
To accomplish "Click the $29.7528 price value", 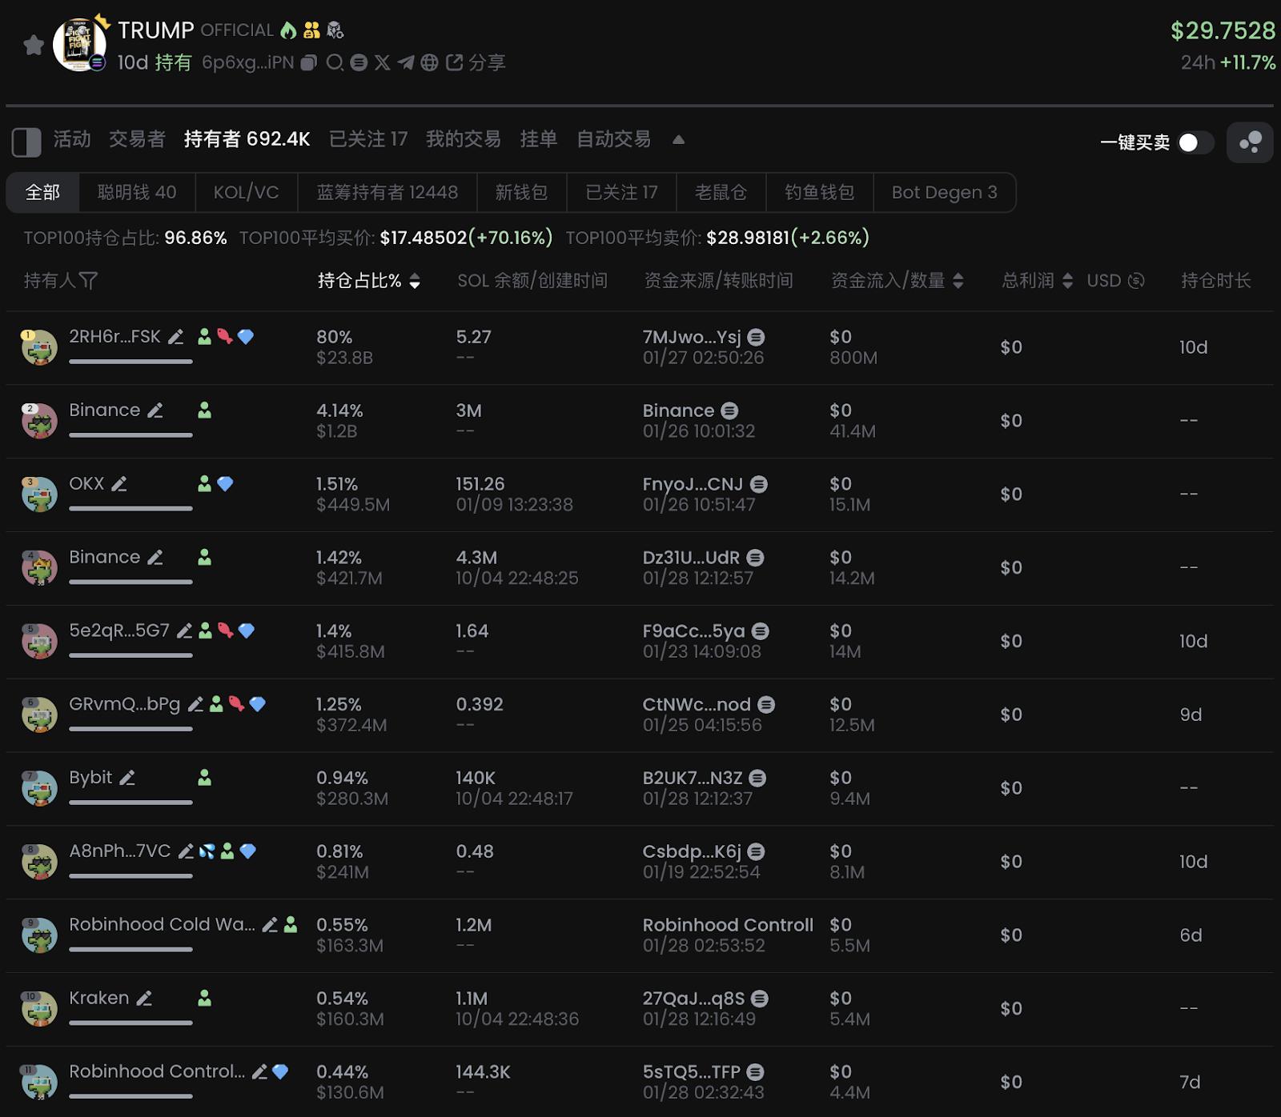I will tap(1223, 30).
